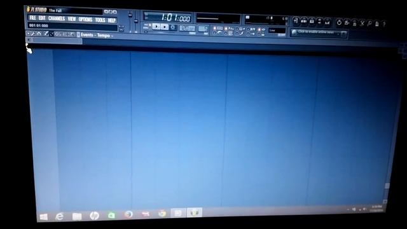Click the one-click recording microphone icon
The width and height of the screenshot is (407, 229).
tap(369, 24)
